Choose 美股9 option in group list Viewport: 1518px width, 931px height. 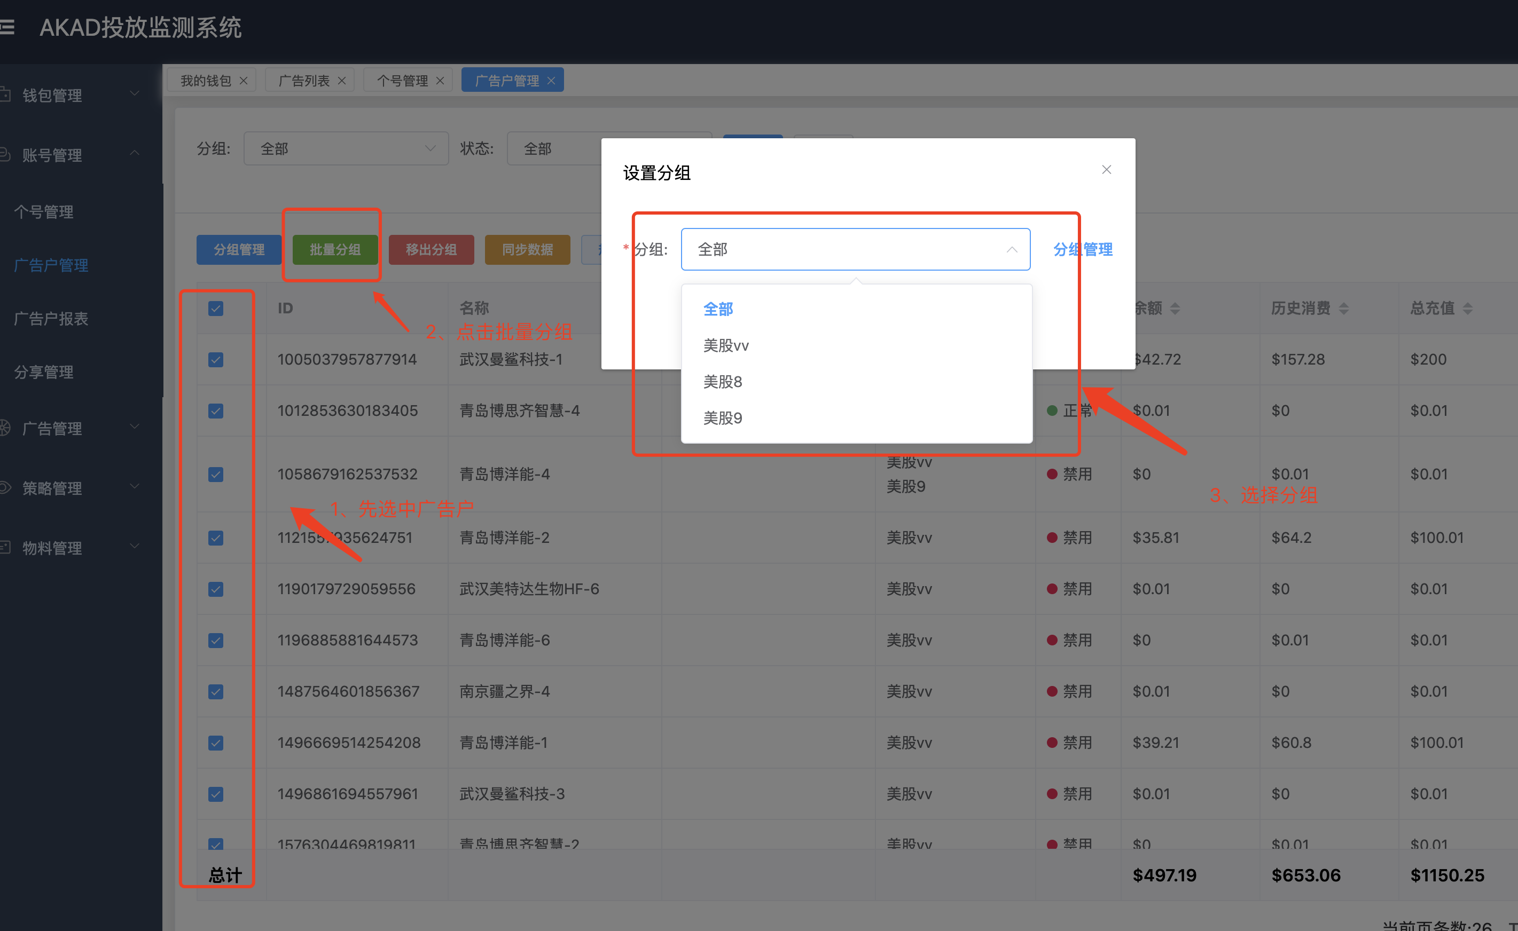pos(722,418)
